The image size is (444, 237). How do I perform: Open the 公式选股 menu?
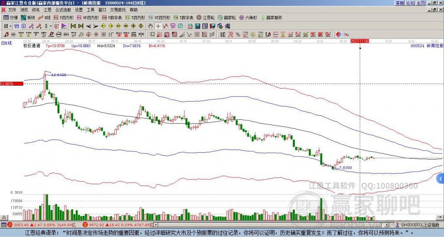coord(63,10)
